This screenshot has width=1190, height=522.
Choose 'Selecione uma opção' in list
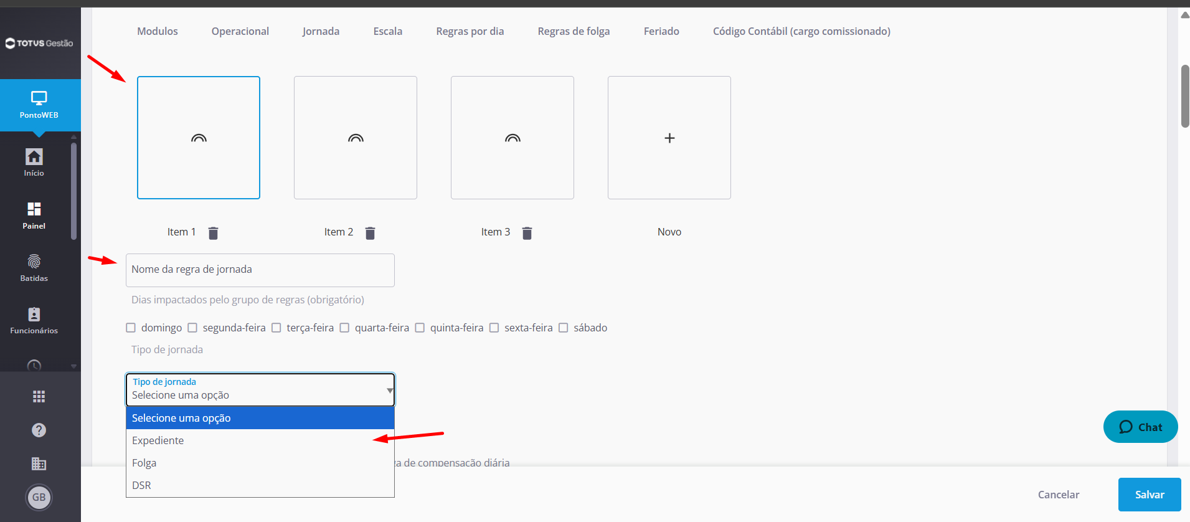(x=260, y=418)
